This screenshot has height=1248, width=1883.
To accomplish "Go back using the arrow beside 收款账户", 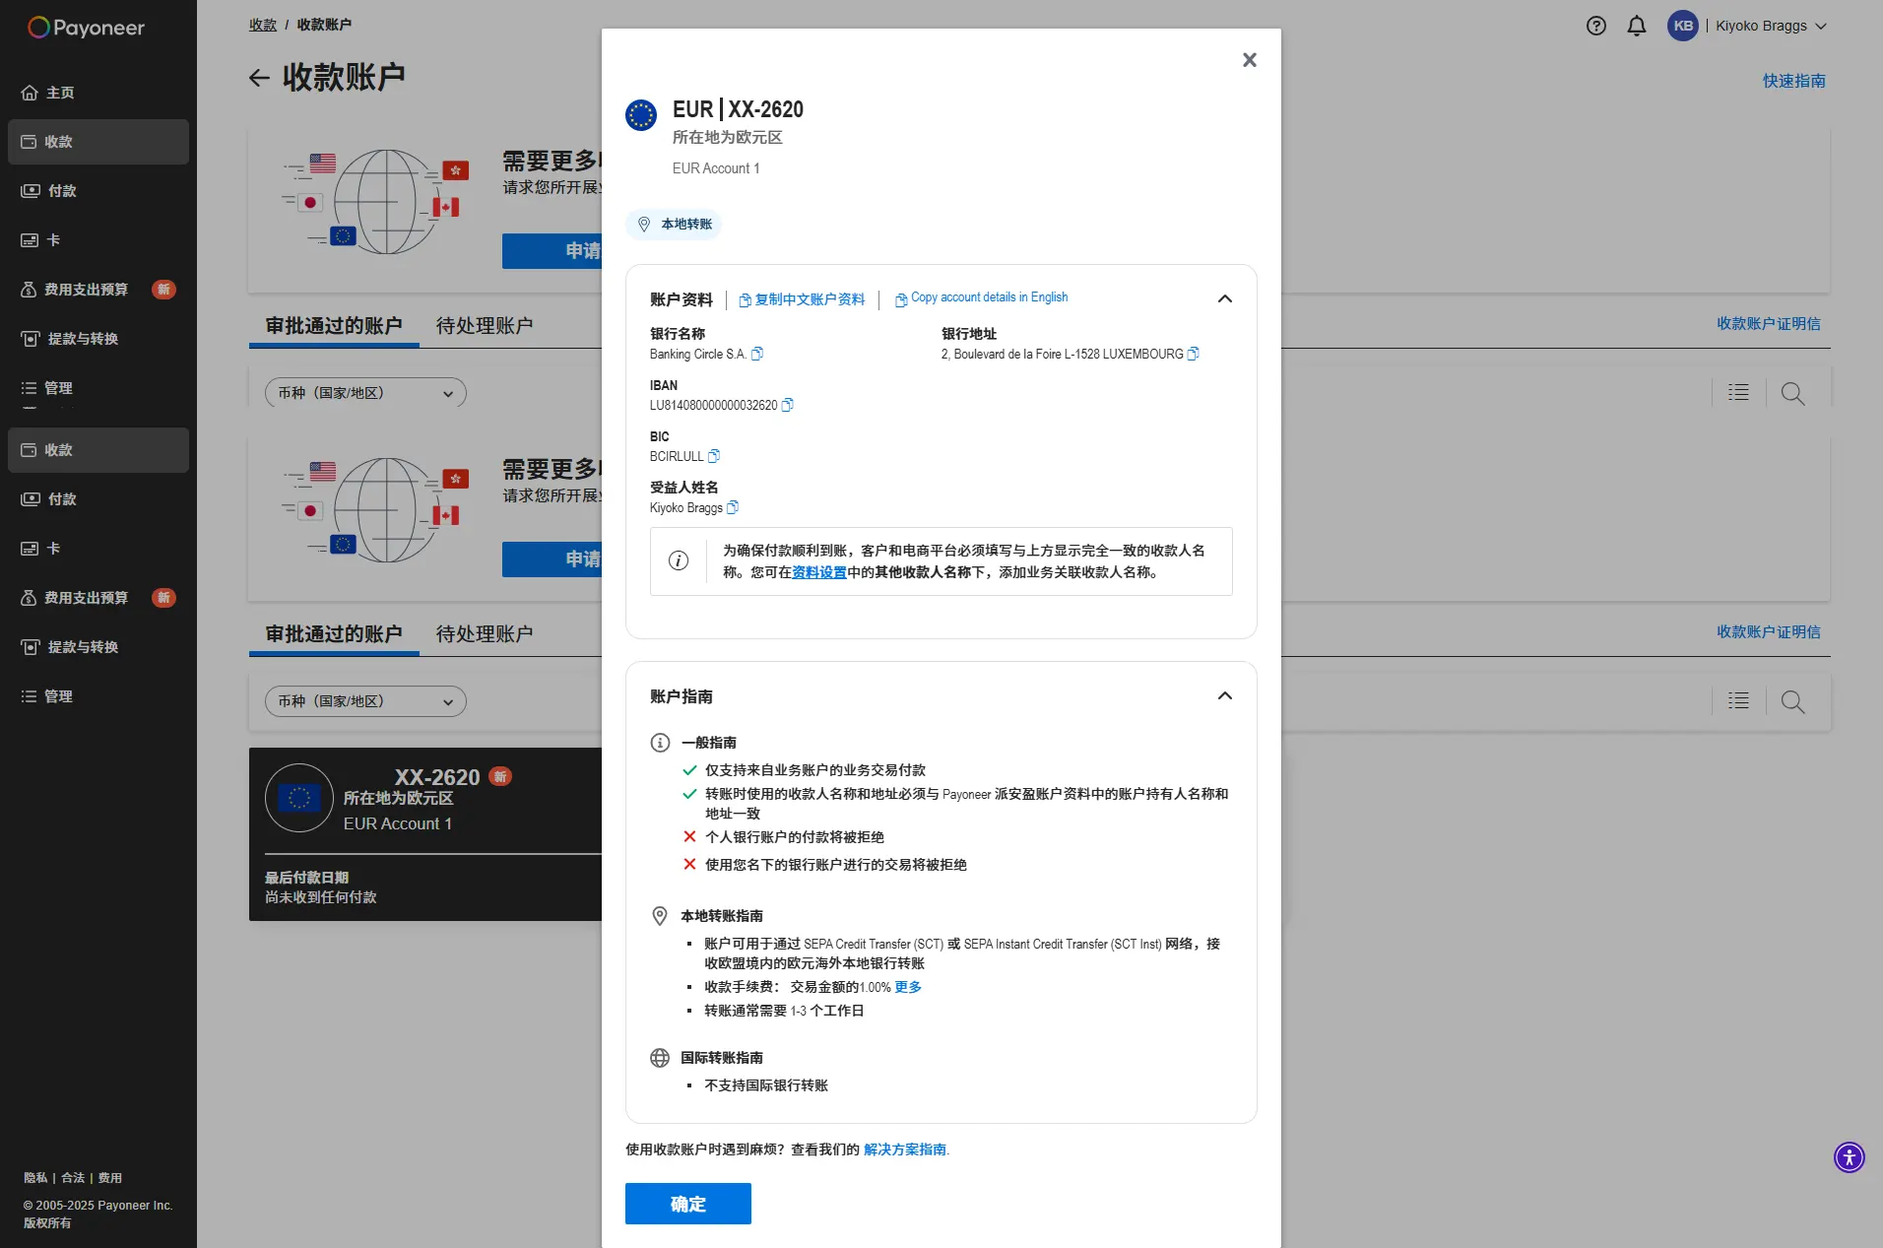I will point(259,78).
